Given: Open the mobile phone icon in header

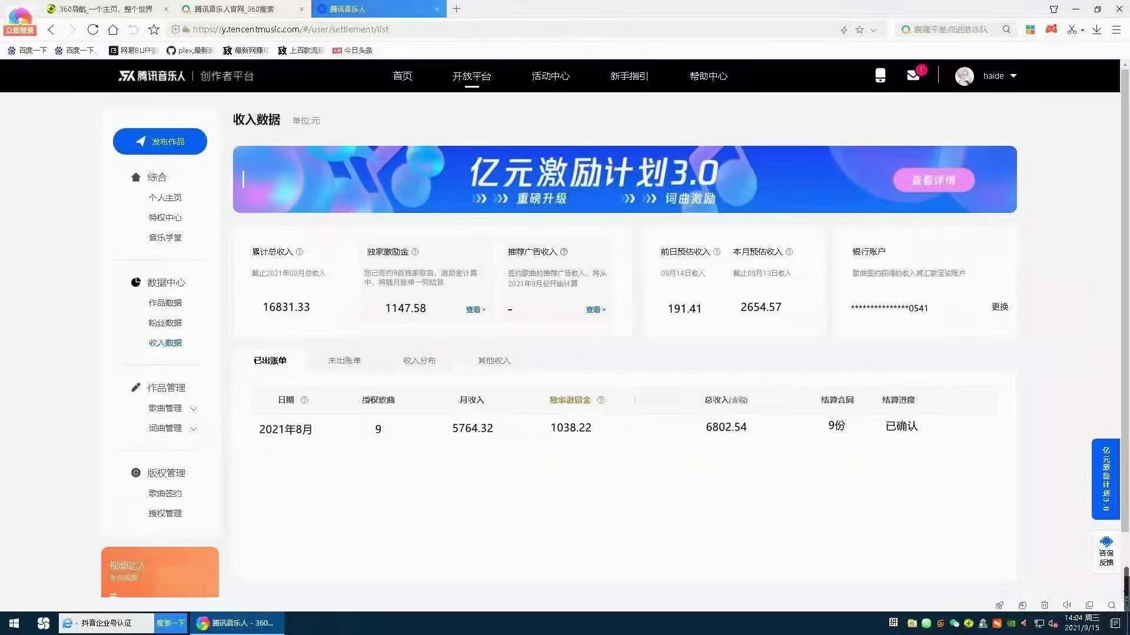Looking at the screenshot, I should pyautogui.click(x=880, y=75).
